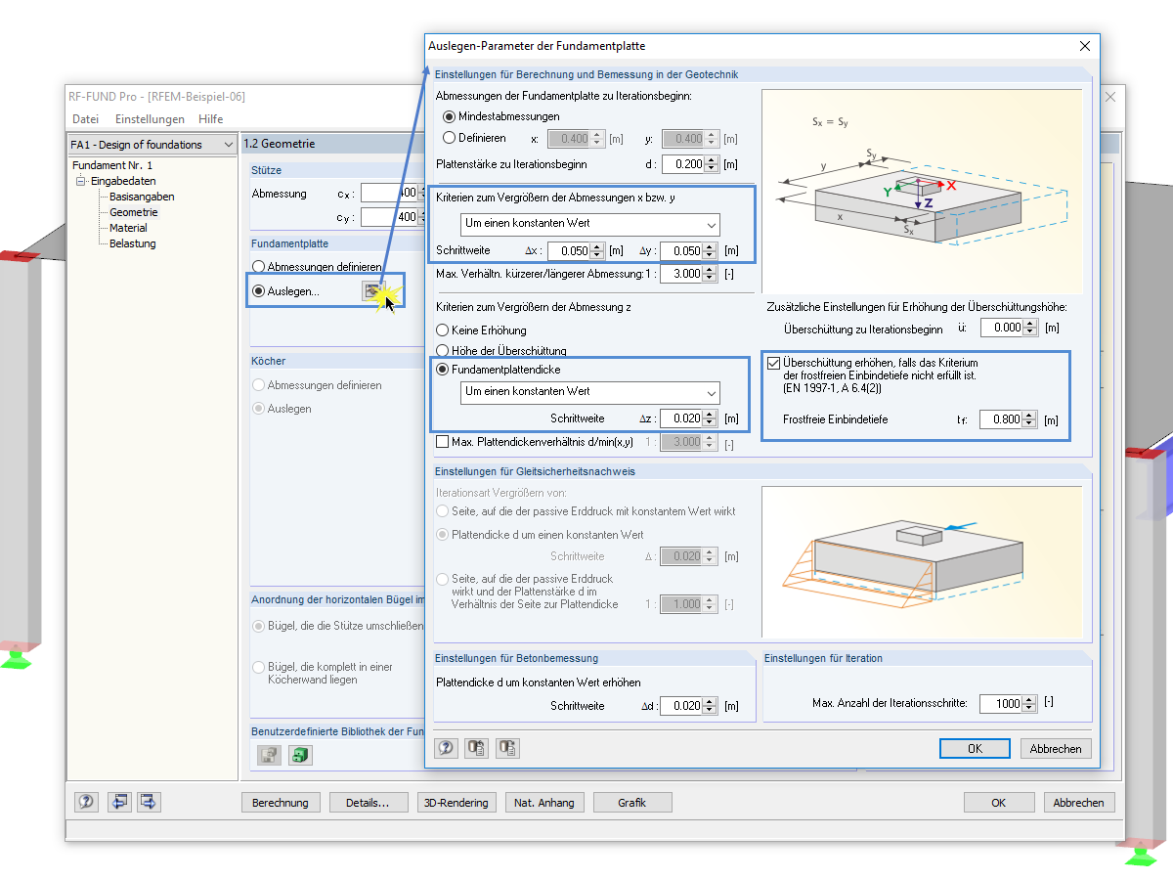This screenshot has width=1173, height=880.
Task: Click stepper for Plattenstärke d value
Action: point(712,164)
